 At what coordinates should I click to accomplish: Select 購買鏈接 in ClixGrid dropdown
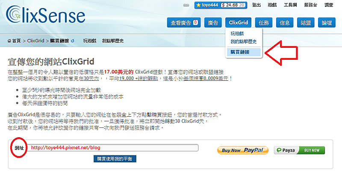click(244, 52)
